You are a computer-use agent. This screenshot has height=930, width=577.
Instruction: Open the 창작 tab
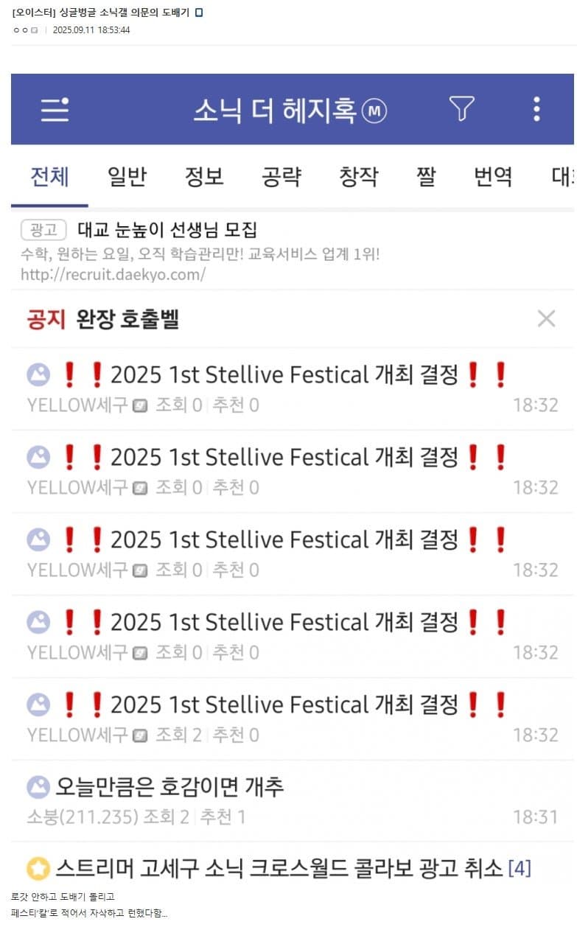358,177
